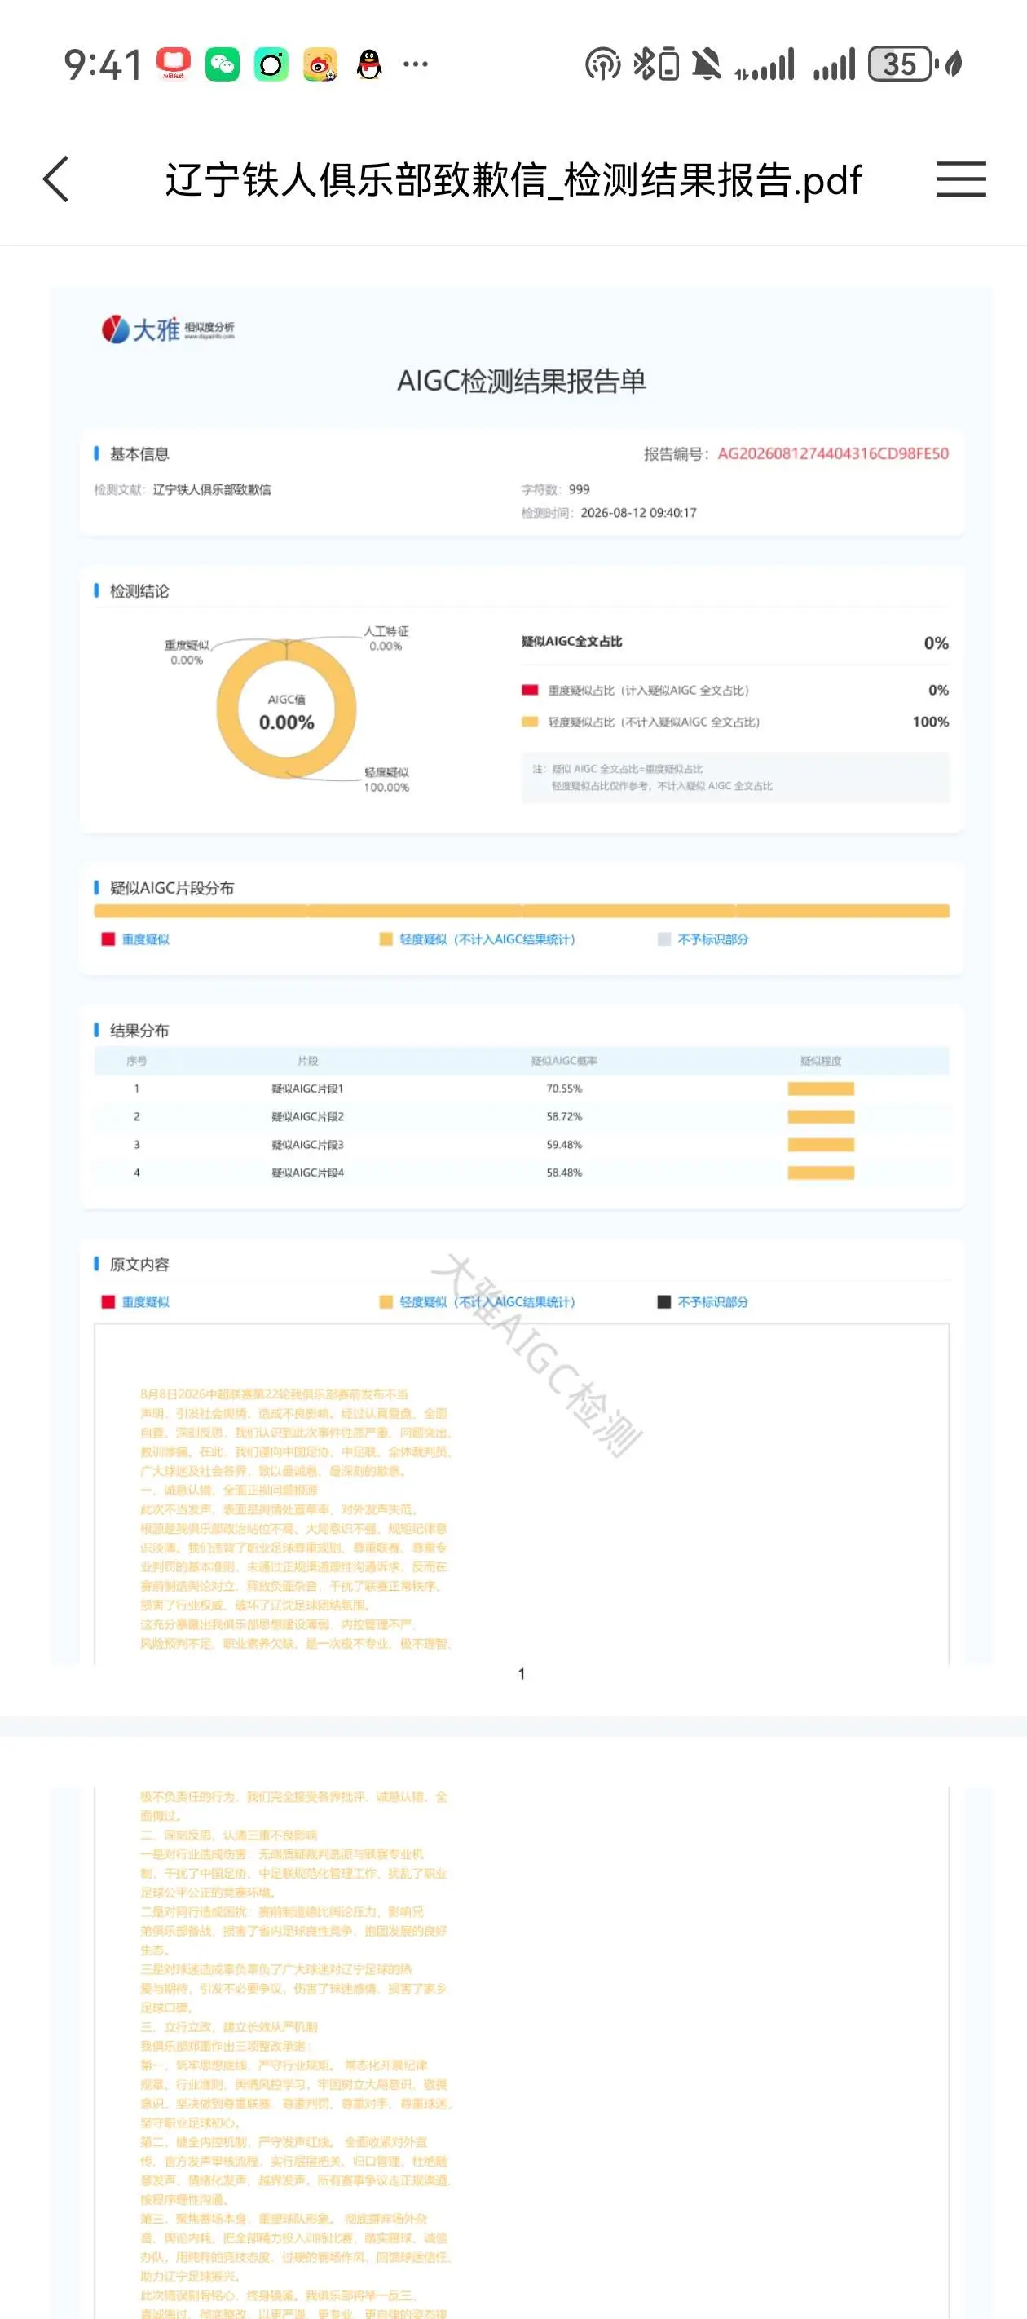1027x2319 pixels.
Task: Tap the WeChat notification icon
Action: tap(223, 64)
